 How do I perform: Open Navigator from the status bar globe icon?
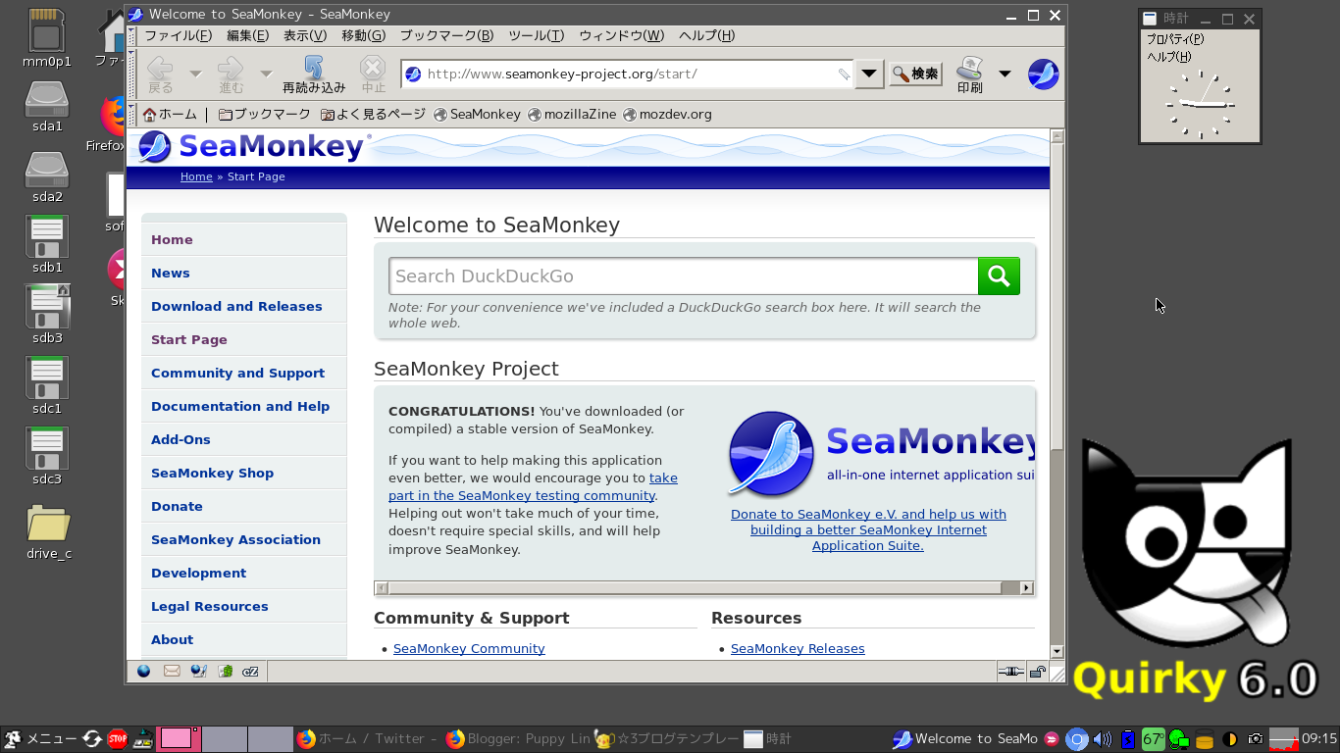[x=144, y=672]
